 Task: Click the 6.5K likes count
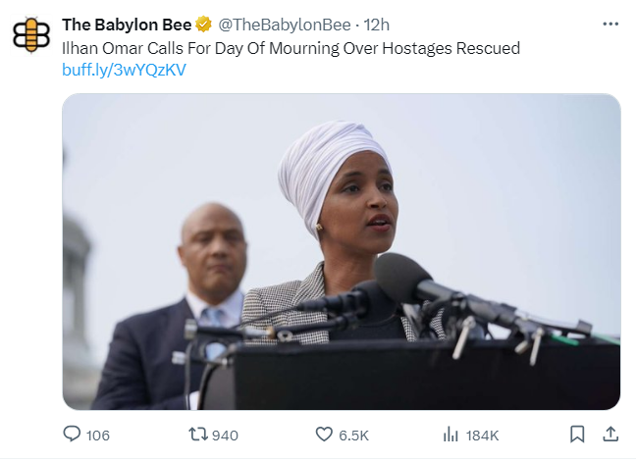point(353,436)
